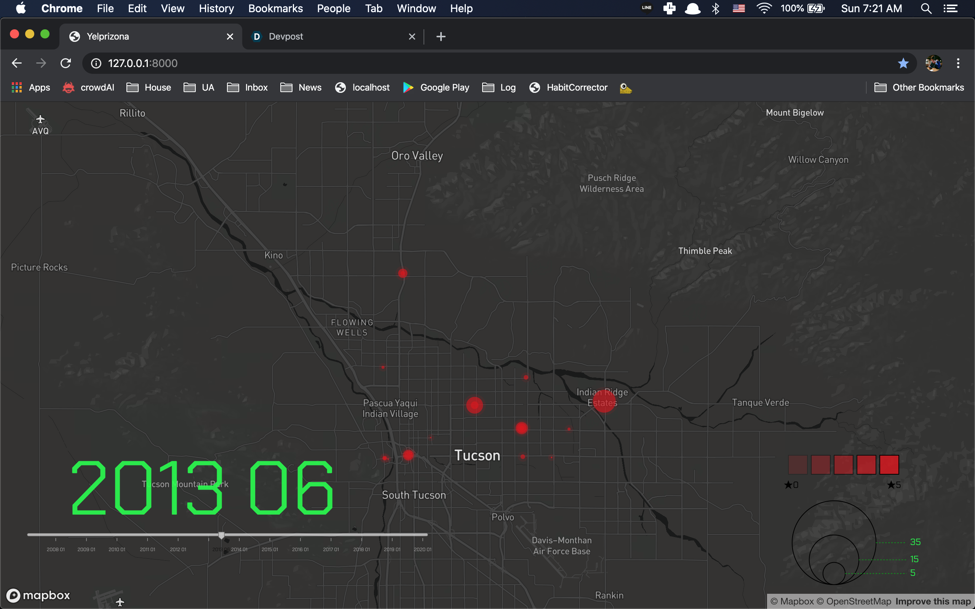Open new tab with plus icon
The width and height of the screenshot is (975, 609).
coord(441,37)
